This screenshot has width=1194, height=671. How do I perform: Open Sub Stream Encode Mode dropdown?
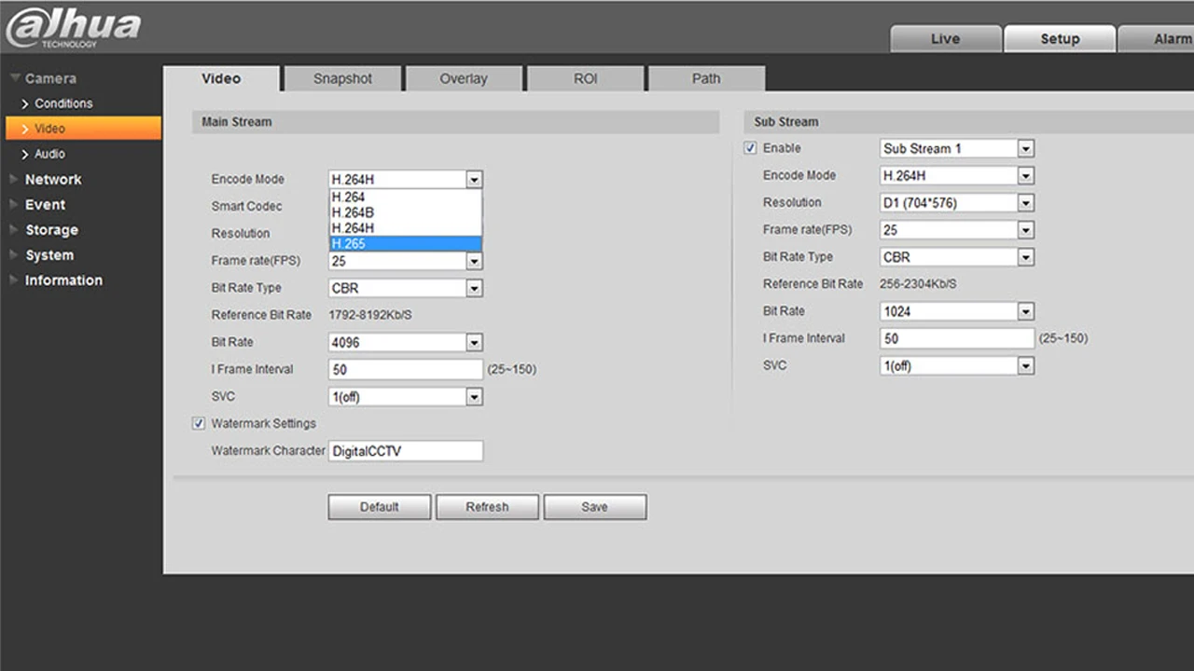[x=957, y=175]
